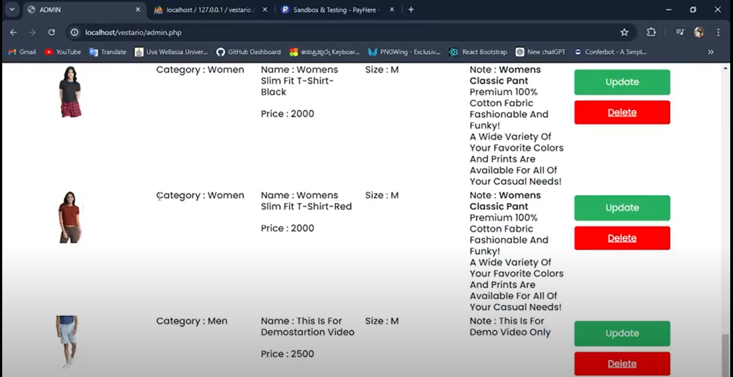Open the browser Extensions puzzle icon
Screen dimensions: 733x377
coord(651,33)
